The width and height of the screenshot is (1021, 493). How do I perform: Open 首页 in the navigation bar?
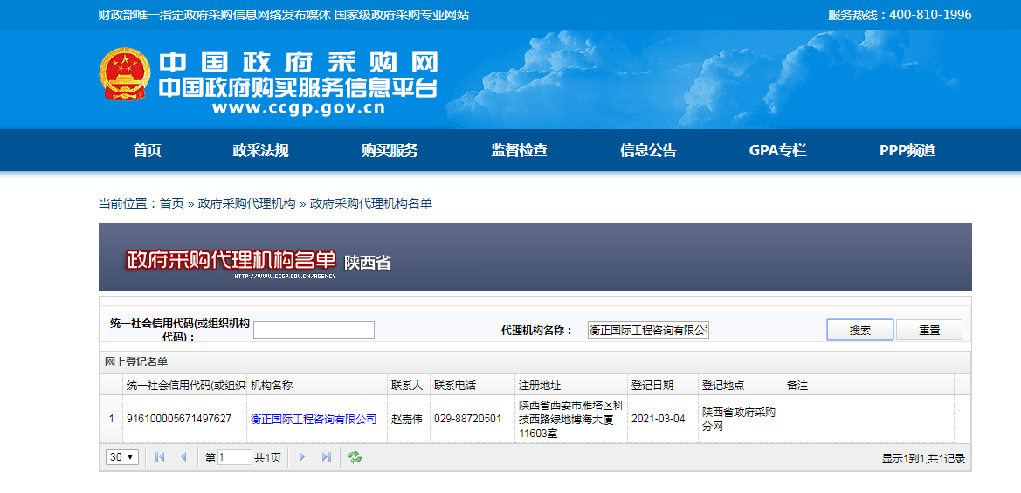click(147, 150)
